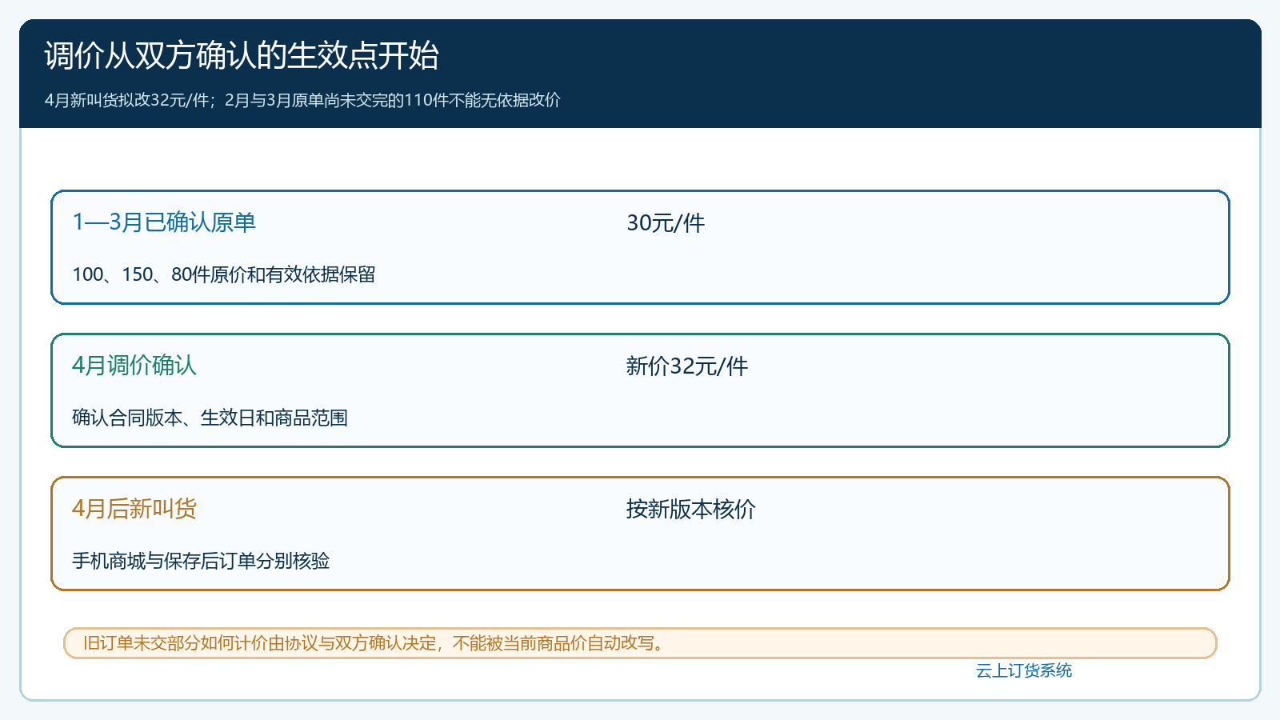Select the green-bordered 4月调价确认 card

(x=640, y=390)
